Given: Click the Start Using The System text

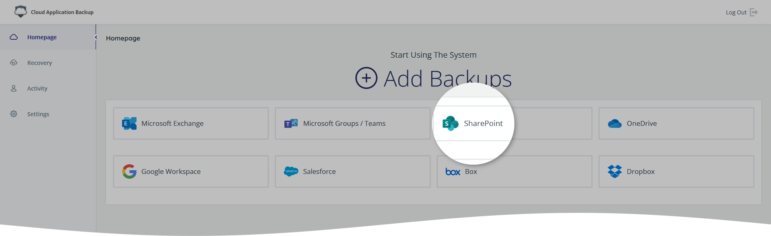Looking at the screenshot, I should [434, 55].
